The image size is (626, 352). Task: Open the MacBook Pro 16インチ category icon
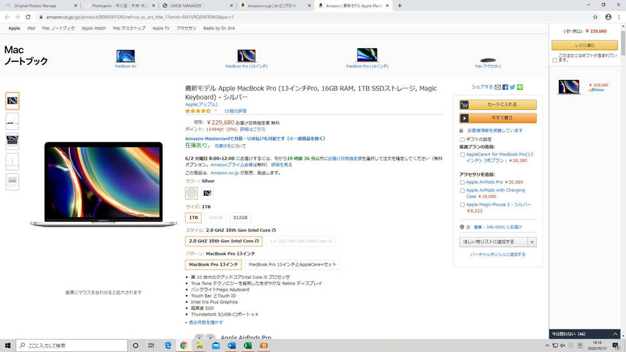click(367, 55)
